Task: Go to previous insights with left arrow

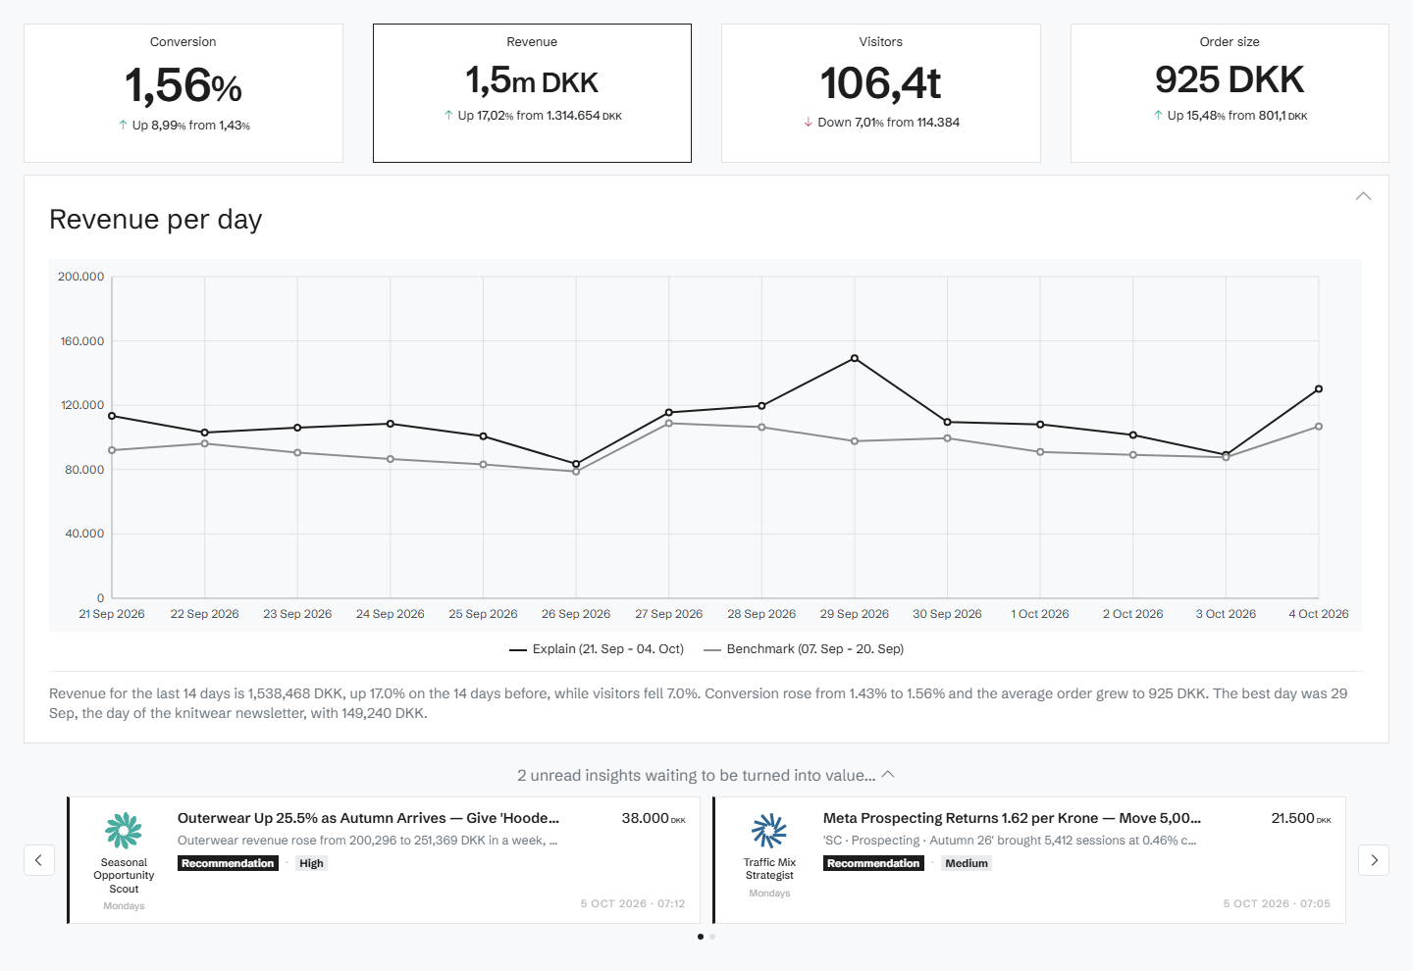Action: [x=38, y=860]
